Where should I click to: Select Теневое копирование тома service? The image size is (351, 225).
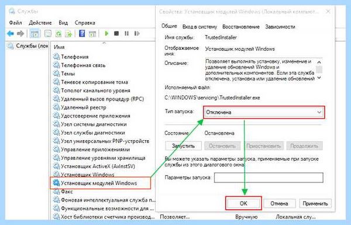tap(94, 82)
